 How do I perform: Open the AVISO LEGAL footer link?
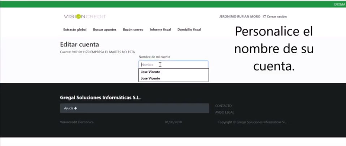225,113
